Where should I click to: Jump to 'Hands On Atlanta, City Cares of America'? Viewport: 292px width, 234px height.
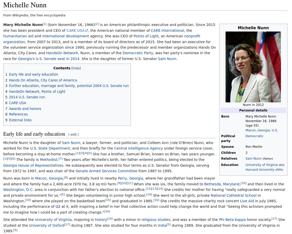[x=43, y=80]
